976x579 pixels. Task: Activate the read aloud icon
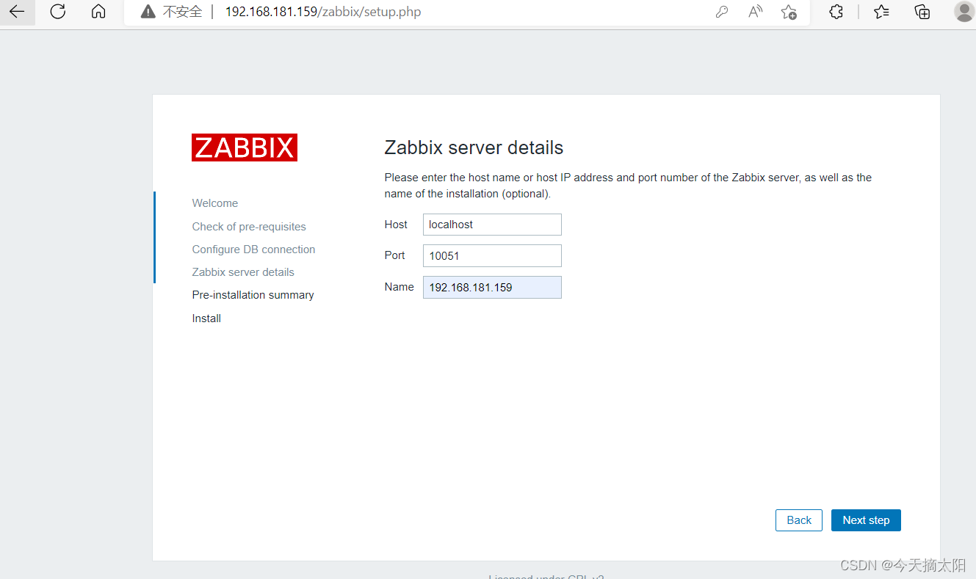tap(756, 12)
